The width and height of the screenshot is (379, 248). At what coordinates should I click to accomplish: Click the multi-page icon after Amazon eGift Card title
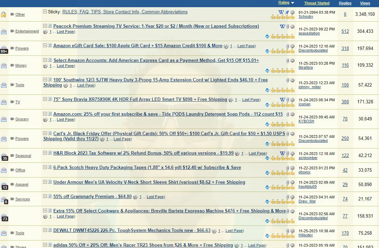(x=226, y=47)
